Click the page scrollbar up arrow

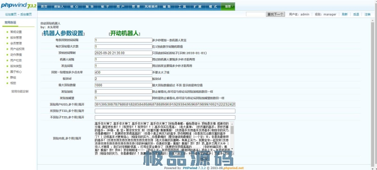[x=372, y=20]
